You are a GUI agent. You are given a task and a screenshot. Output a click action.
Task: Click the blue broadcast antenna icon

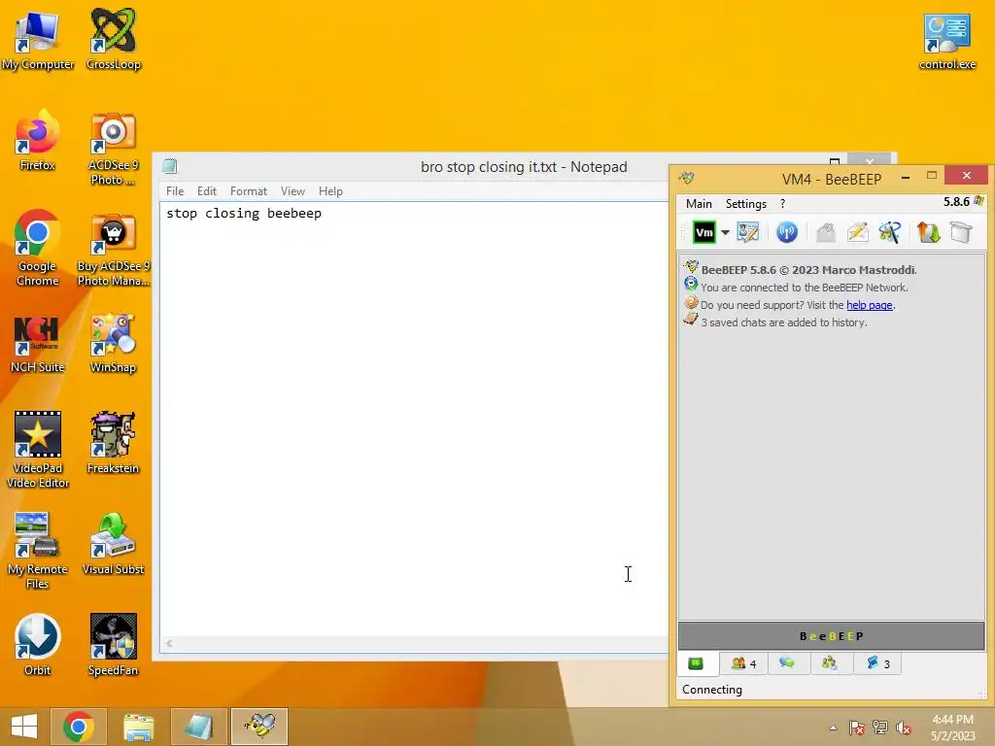coord(787,232)
